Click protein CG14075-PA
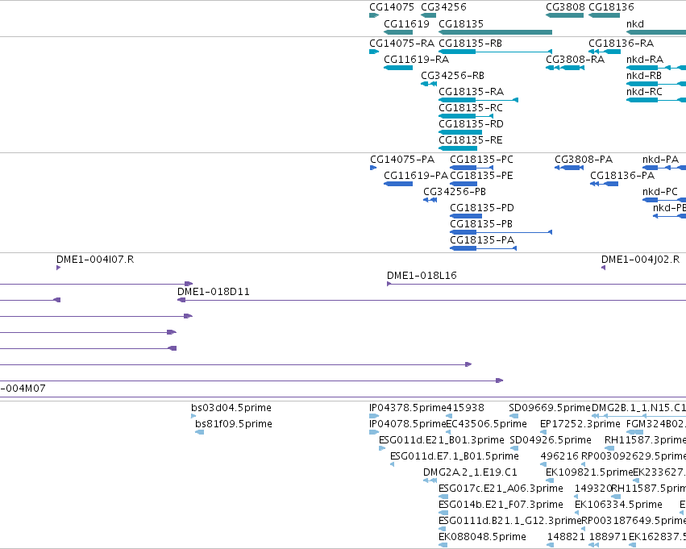686x549 pixels. [402, 160]
